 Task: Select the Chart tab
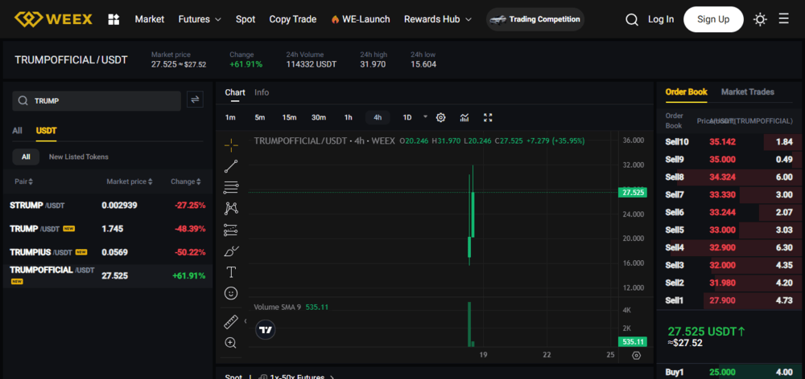[235, 92]
